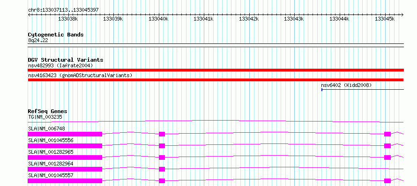The height and width of the screenshot is (186, 417).
Task: Click the 8q24.22 cytogenetic band label
Action: pyautogui.click(x=38, y=40)
